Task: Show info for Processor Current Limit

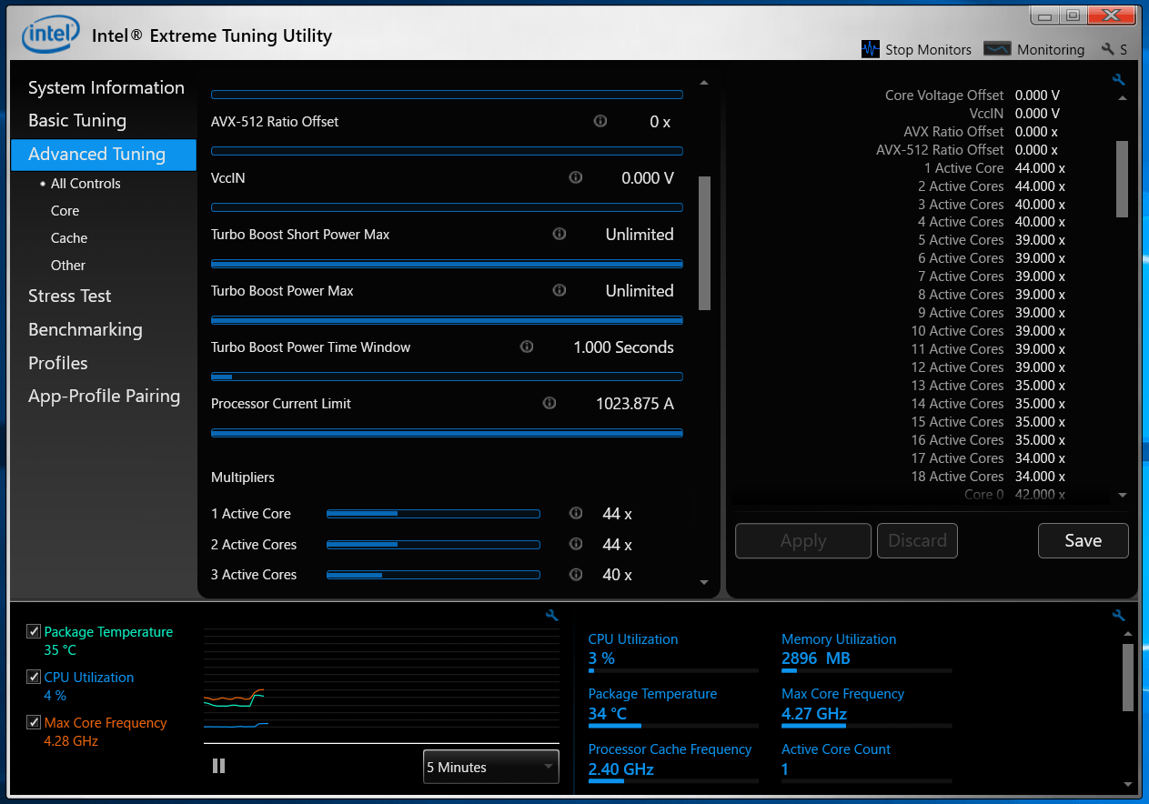Action: tap(549, 403)
